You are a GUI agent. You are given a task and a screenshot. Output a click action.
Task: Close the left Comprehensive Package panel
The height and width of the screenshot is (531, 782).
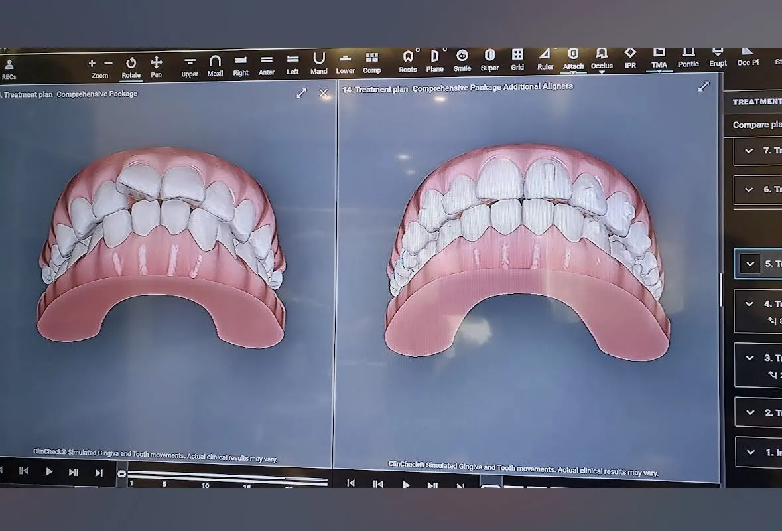(324, 93)
